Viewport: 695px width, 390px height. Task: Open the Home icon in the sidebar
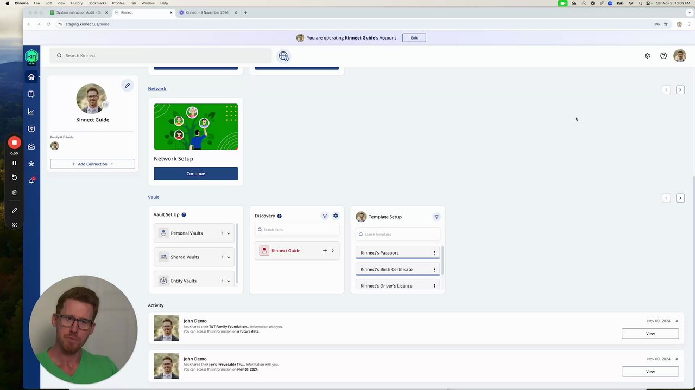point(31,77)
